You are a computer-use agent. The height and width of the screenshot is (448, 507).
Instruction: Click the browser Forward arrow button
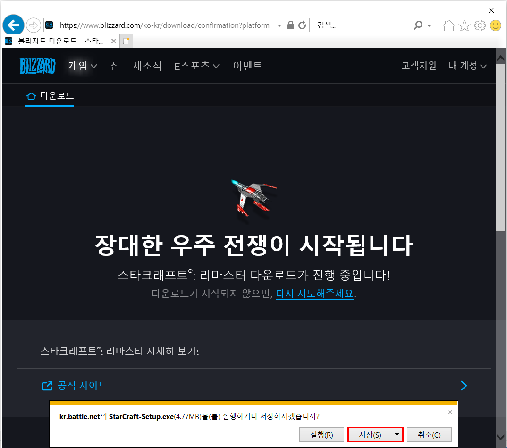[34, 25]
